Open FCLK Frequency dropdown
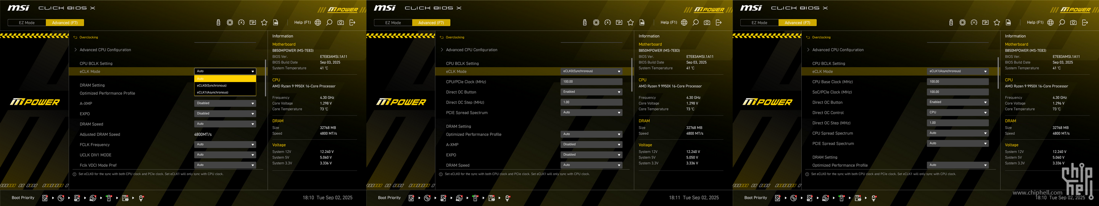Image resolution: width=1099 pixels, height=206 pixels. [225, 145]
